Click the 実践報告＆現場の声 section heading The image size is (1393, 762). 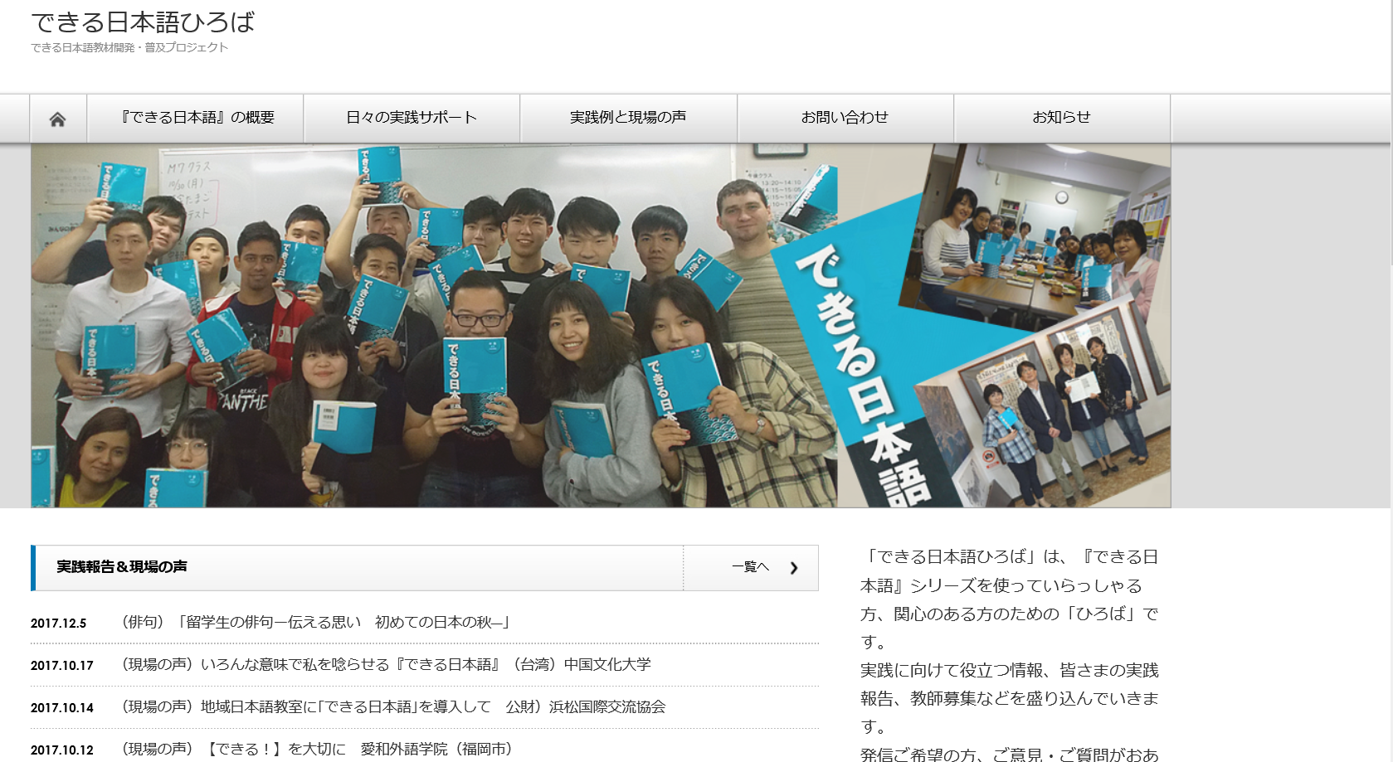pos(122,567)
